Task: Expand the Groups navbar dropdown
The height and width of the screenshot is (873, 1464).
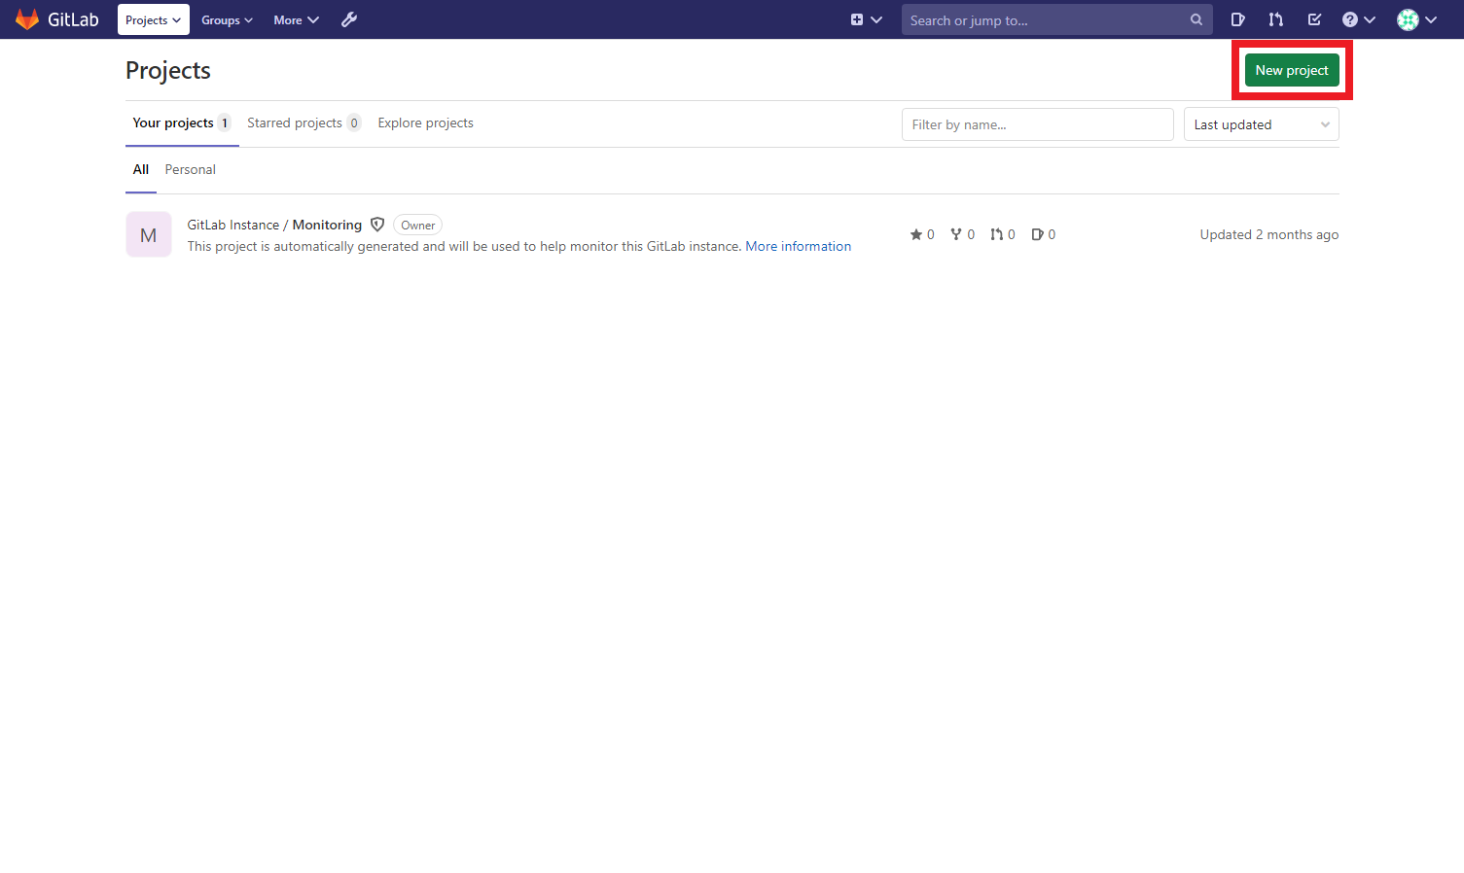Action: click(x=227, y=19)
